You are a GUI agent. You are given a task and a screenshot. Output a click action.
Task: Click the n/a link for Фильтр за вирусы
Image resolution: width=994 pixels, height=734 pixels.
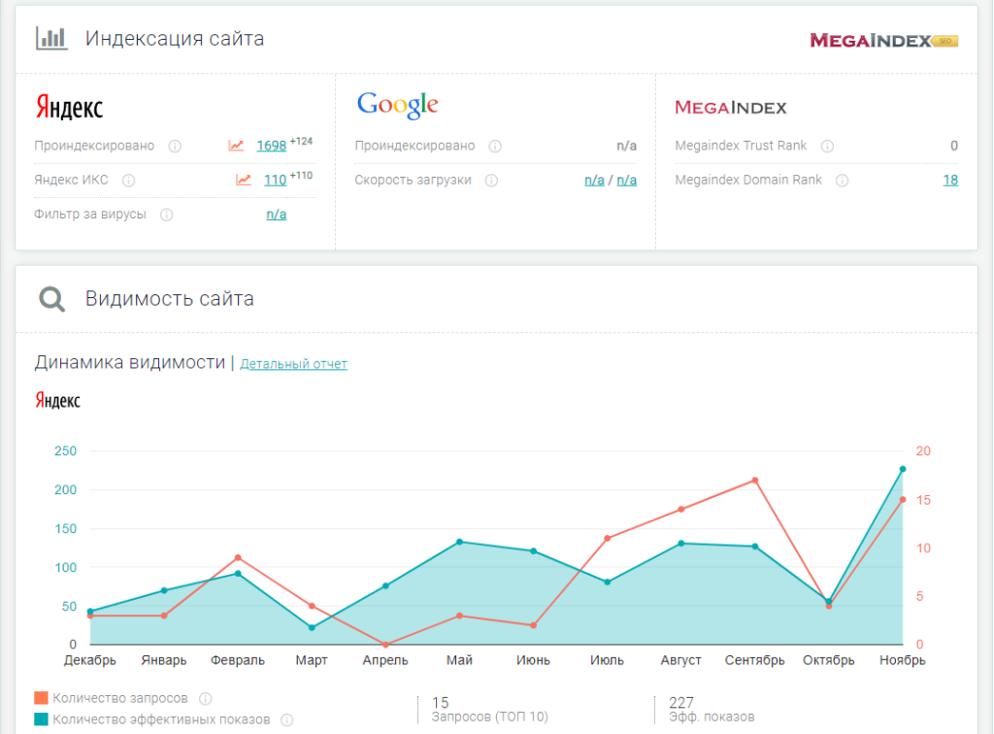277,215
